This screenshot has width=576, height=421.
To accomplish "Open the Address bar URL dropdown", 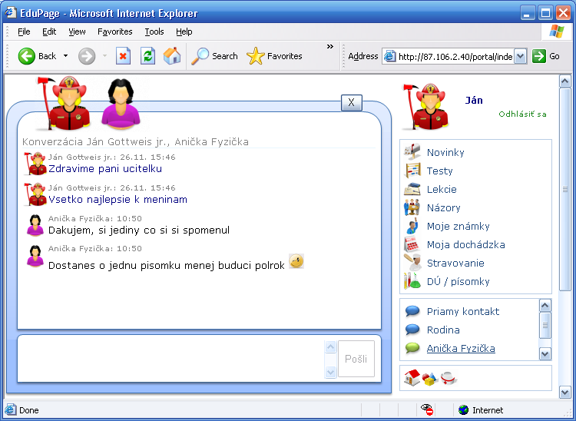I will tap(520, 56).
